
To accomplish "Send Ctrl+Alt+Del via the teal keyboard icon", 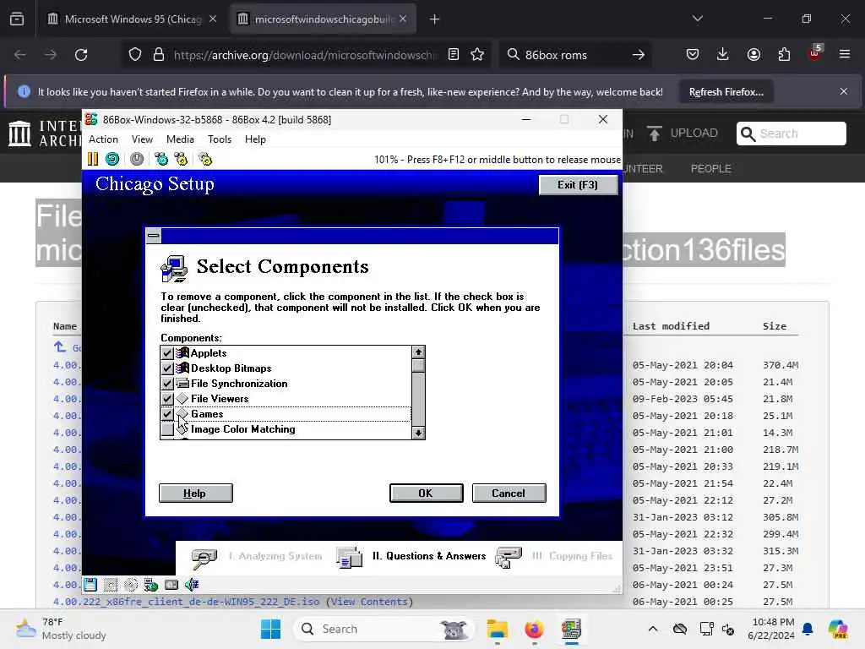I will tap(161, 160).
